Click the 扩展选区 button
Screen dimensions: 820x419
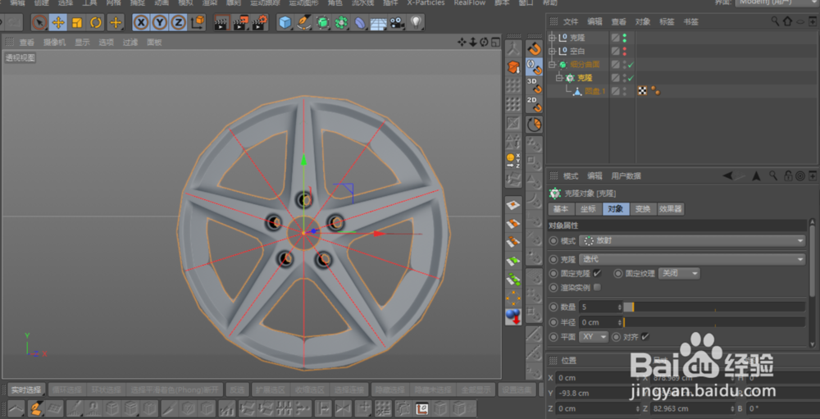[271, 390]
